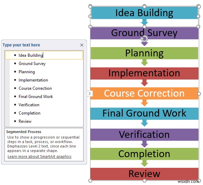Screen dimensions: 203x185
Task: Click 'Type your text here' pane title
Action: (21, 45)
